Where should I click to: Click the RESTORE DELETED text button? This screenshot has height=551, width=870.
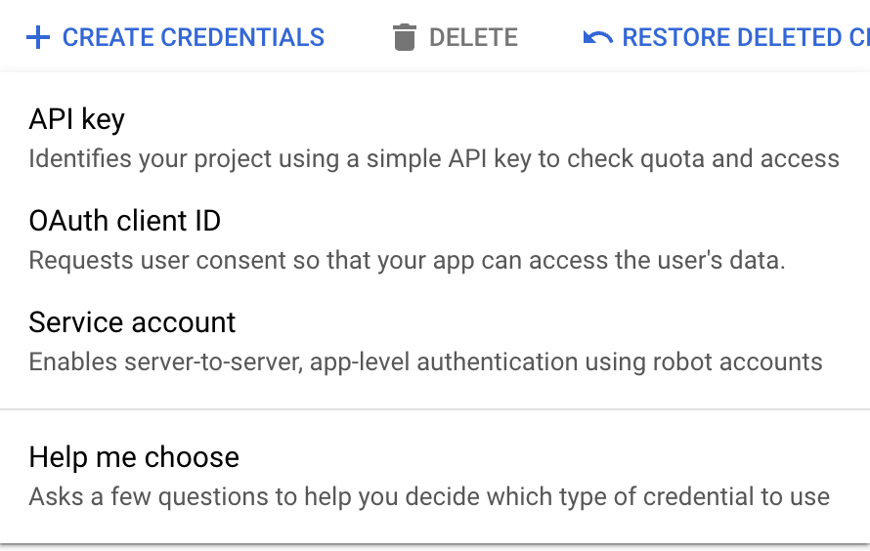(745, 38)
